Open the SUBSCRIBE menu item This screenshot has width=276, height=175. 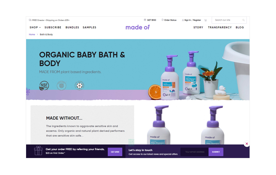point(53,27)
